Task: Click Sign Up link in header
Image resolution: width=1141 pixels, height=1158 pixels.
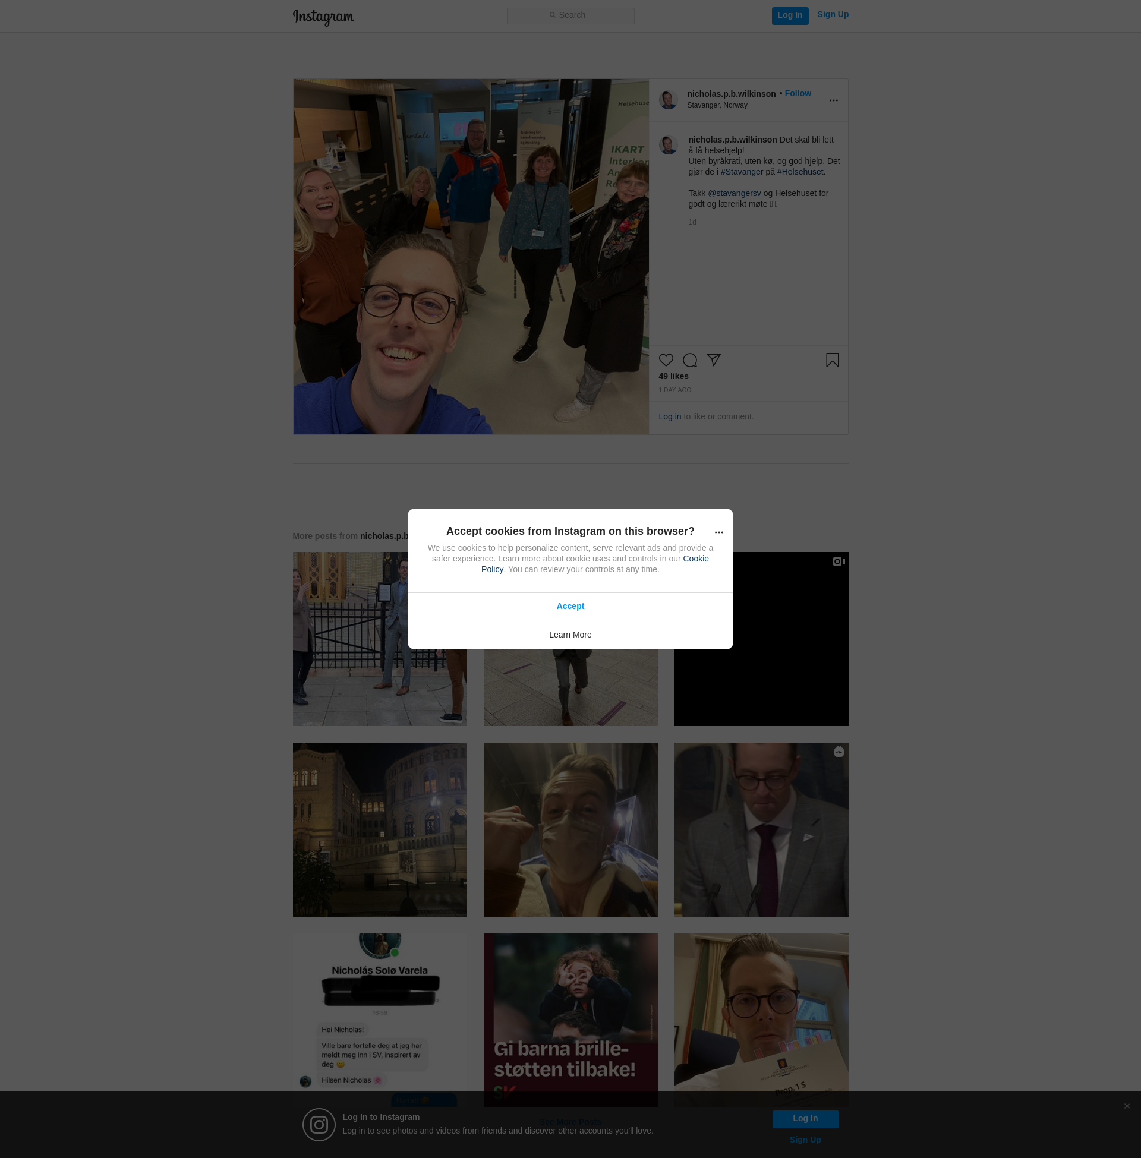Action: point(833,14)
